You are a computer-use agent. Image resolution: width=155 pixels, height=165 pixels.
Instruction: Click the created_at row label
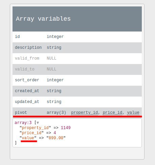click(27, 91)
